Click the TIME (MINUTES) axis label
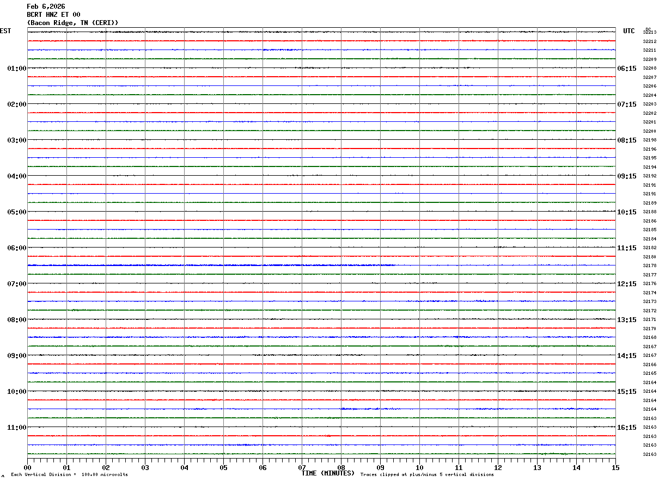 click(x=328, y=473)
